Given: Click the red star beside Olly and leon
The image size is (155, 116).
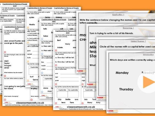Looking at the screenshot, I should pyautogui.click(x=56, y=103).
